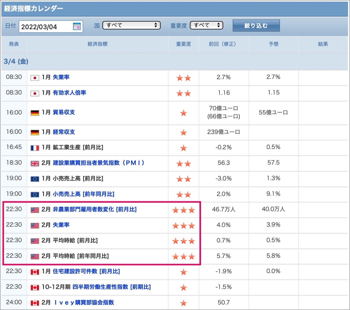Click the UK flag beside 建設業PMI

click(x=35, y=163)
